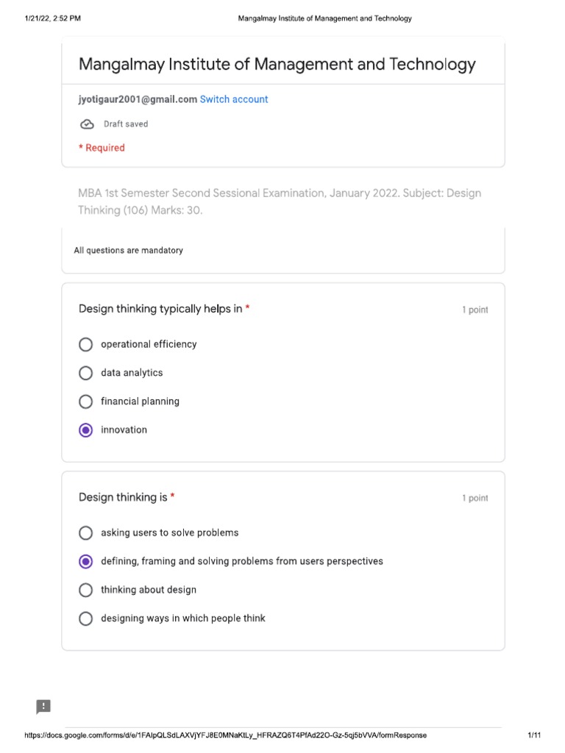Click the Draft saved cloud icon
Image resolution: width=565 pixels, height=753 pixels.
(87, 124)
